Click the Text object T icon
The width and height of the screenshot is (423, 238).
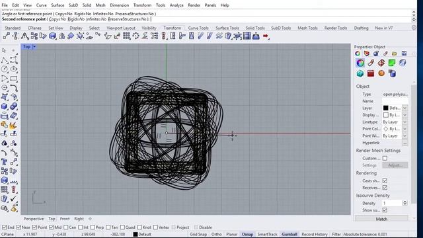(x=5, y=162)
